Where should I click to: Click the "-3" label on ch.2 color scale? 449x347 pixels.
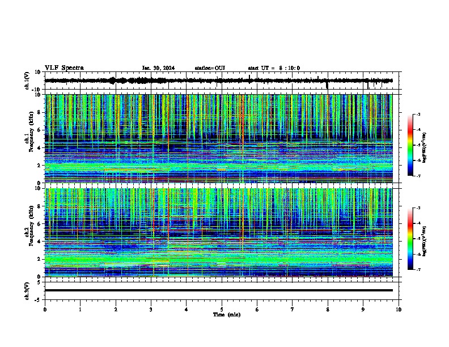pos(418,208)
